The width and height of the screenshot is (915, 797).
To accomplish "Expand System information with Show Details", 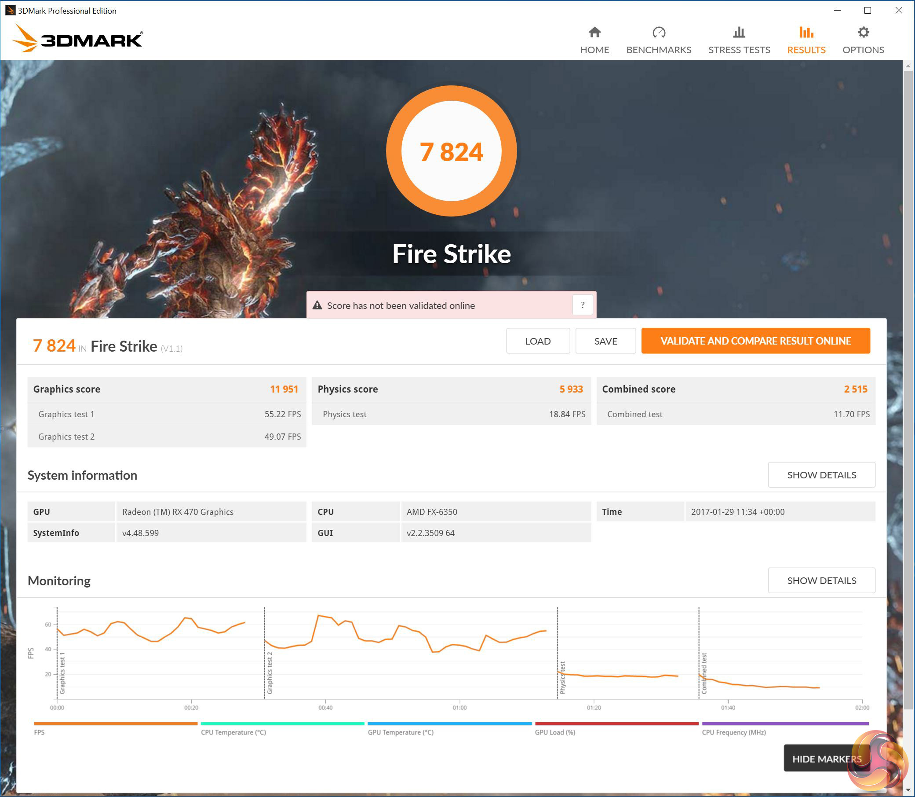I will click(821, 474).
